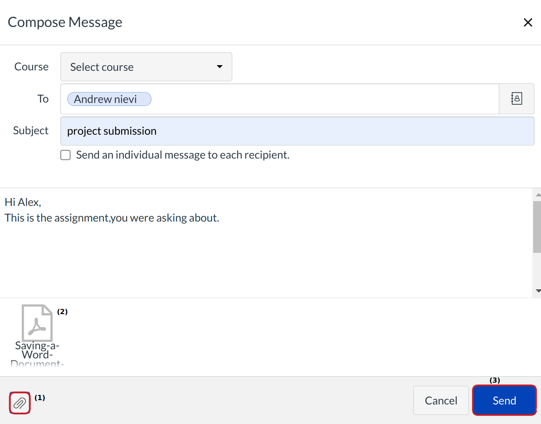Screen dimensions: 541x424
Task: Expand the Select course dropdown
Action: tap(146, 67)
